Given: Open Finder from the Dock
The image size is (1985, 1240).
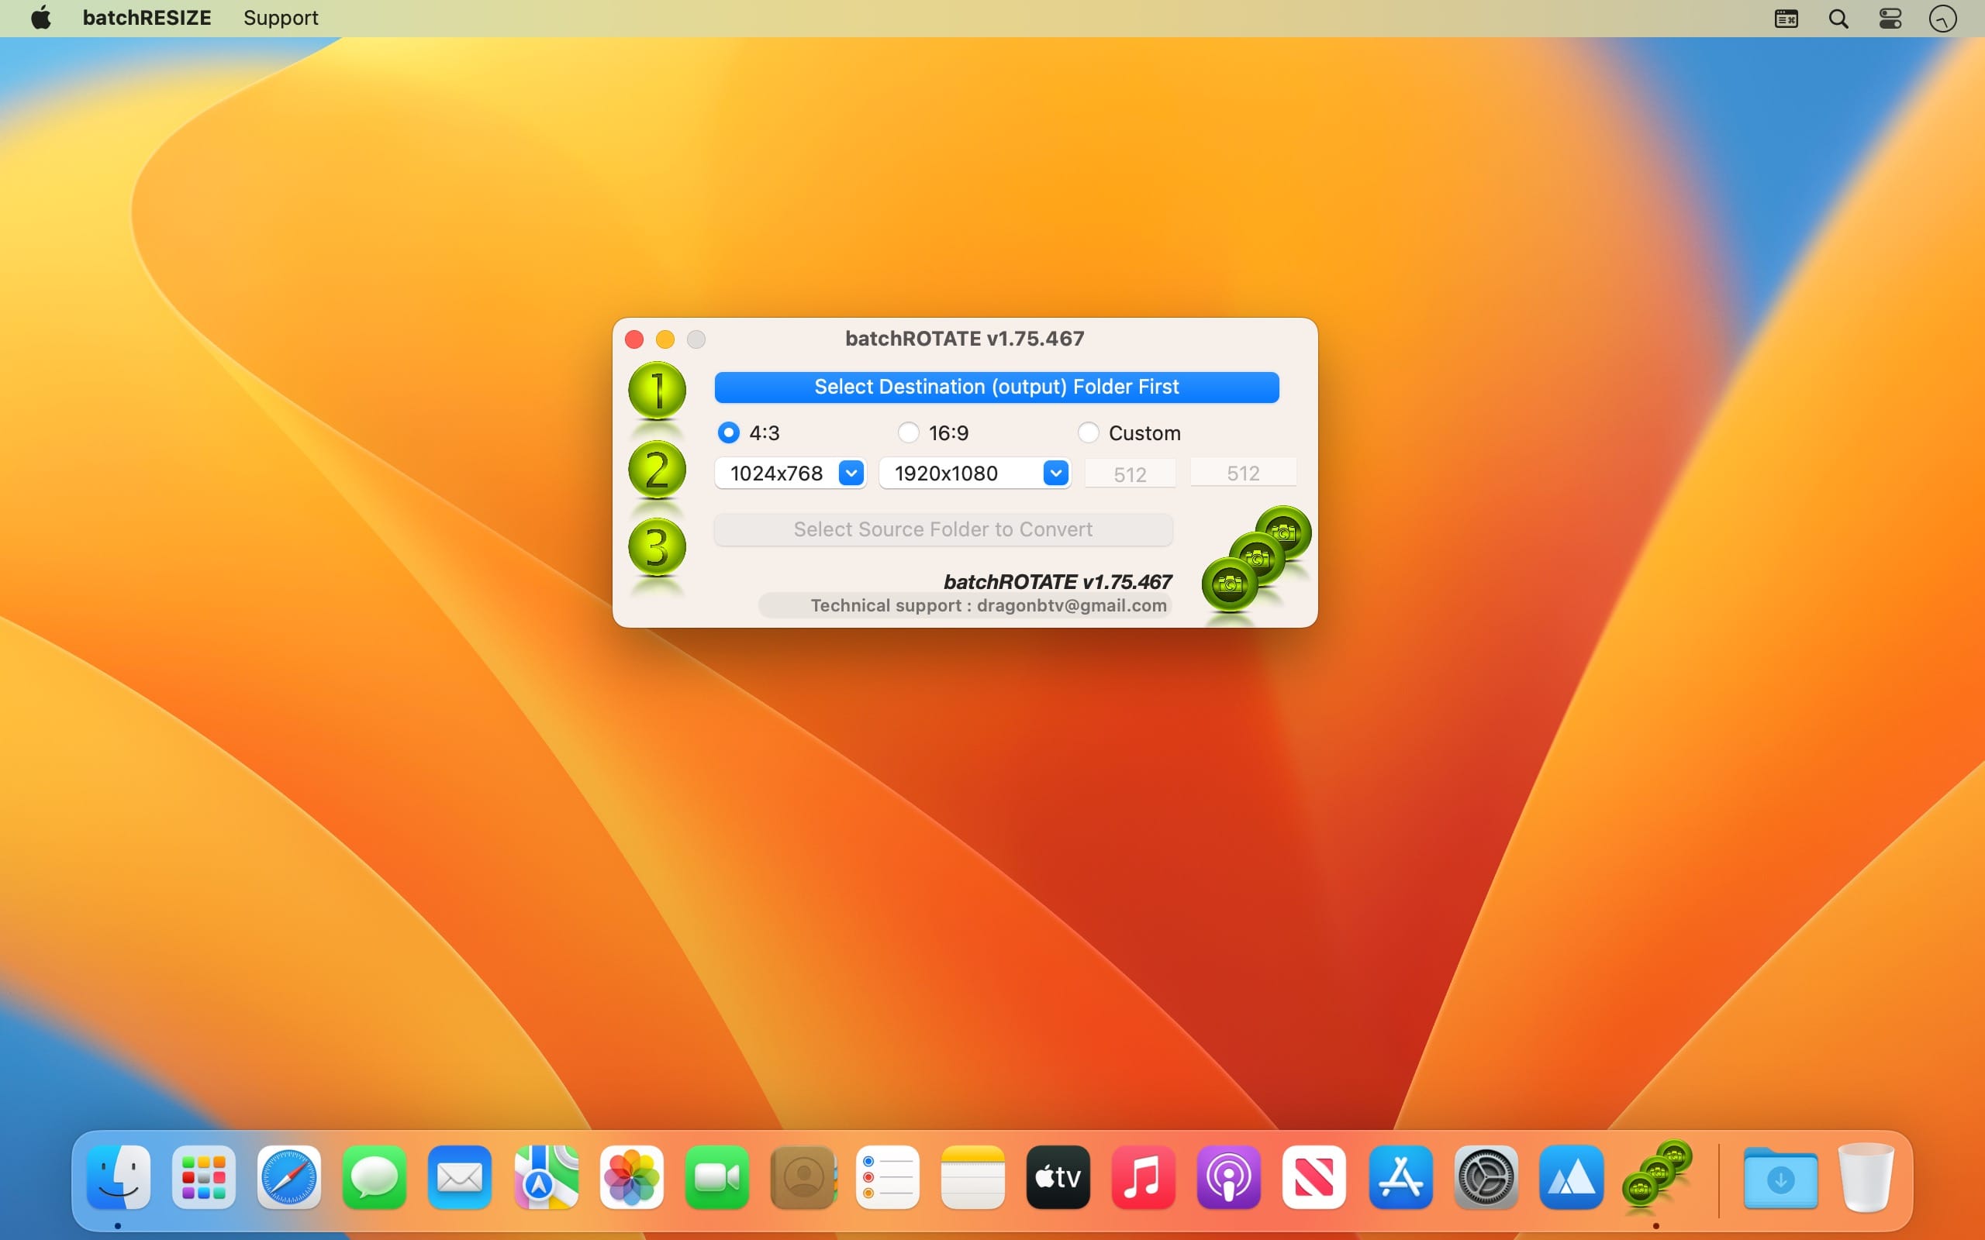Looking at the screenshot, I should tap(118, 1177).
